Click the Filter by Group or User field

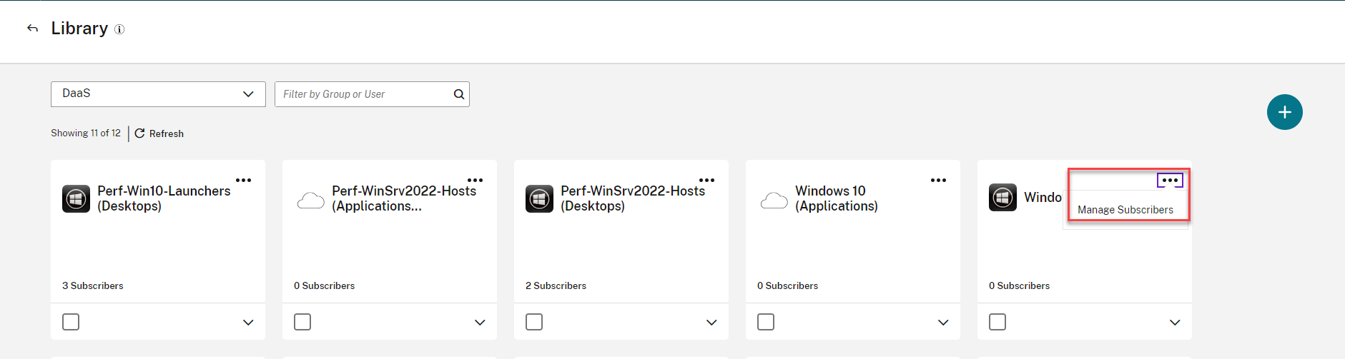(365, 94)
